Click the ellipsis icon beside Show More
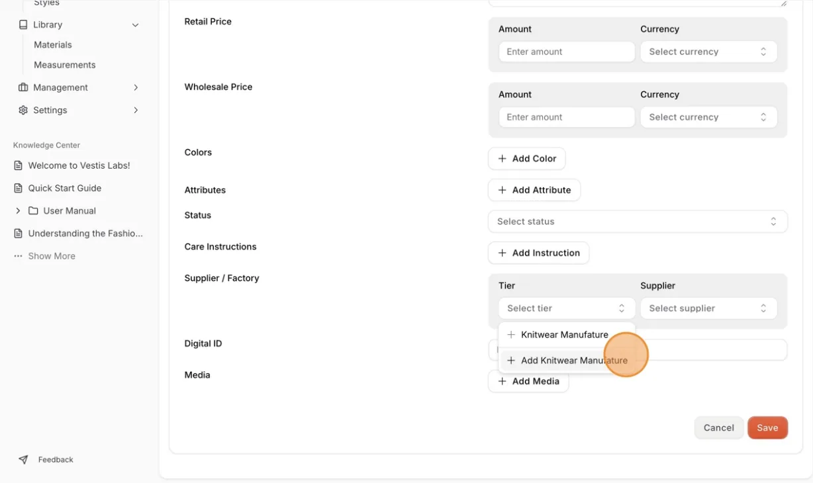The width and height of the screenshot is (813, 483). coord(19,256)
